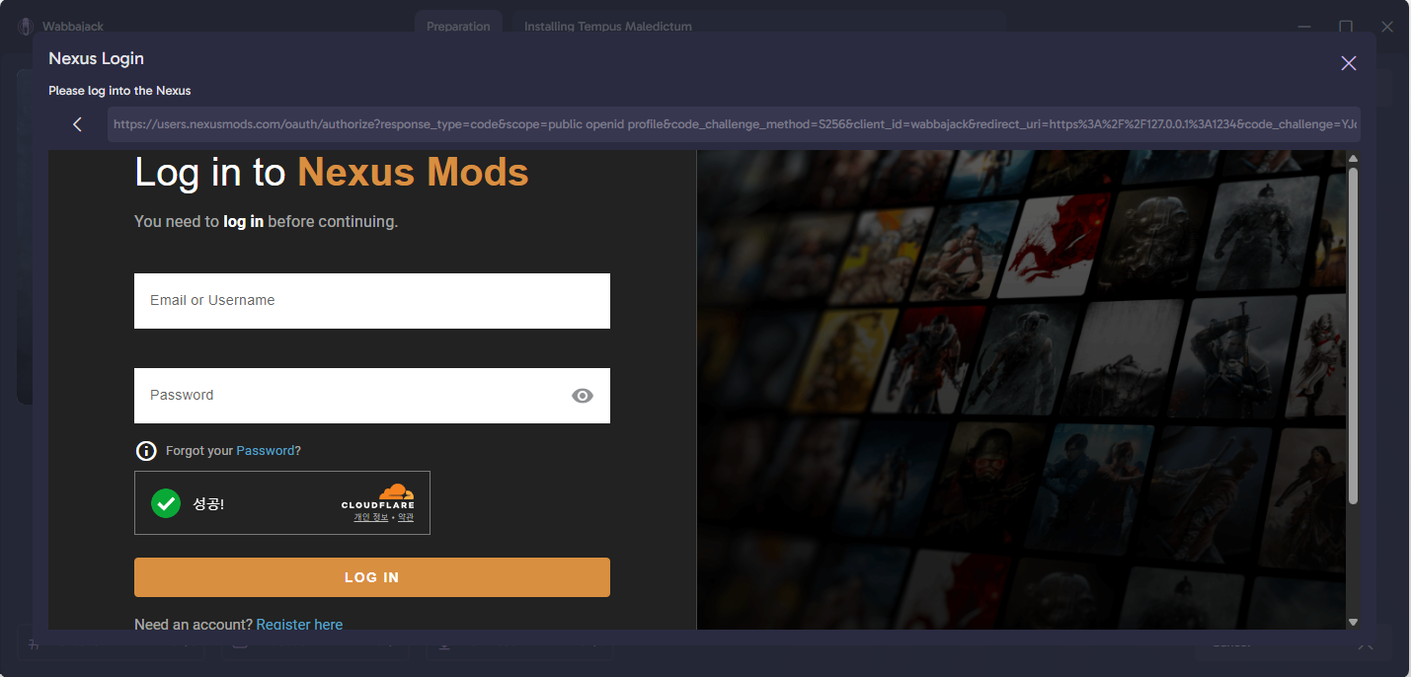The image size is (1411, 677).
Task: Open Cloudflare privacy link 개인 정보
Action: pos(371,517)
